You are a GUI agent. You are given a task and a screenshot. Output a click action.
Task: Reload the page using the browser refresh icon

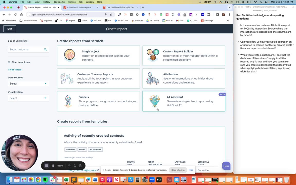tap(15, 15)
